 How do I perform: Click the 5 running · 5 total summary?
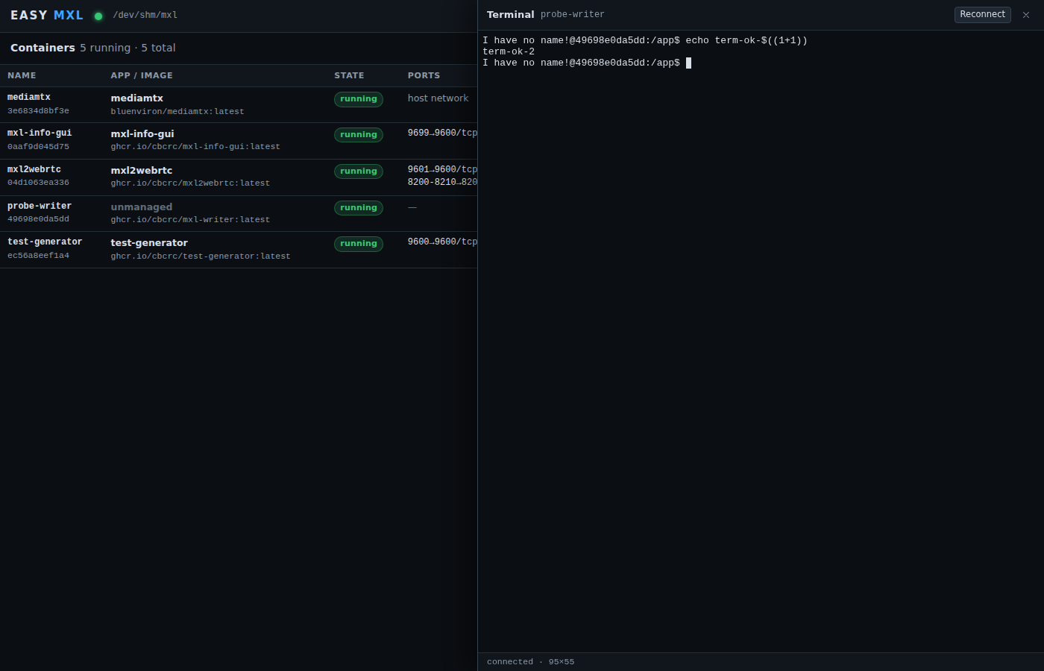pyautogui.click(x=128, y=48)
